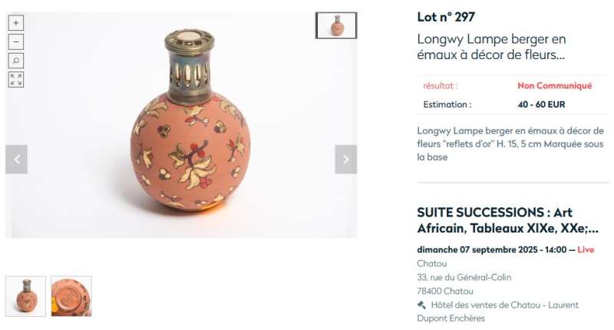The height and width of the screenshot is (330, 614).
Task: Open Hôtel des ventes de Chatou link
Action: 497,312
